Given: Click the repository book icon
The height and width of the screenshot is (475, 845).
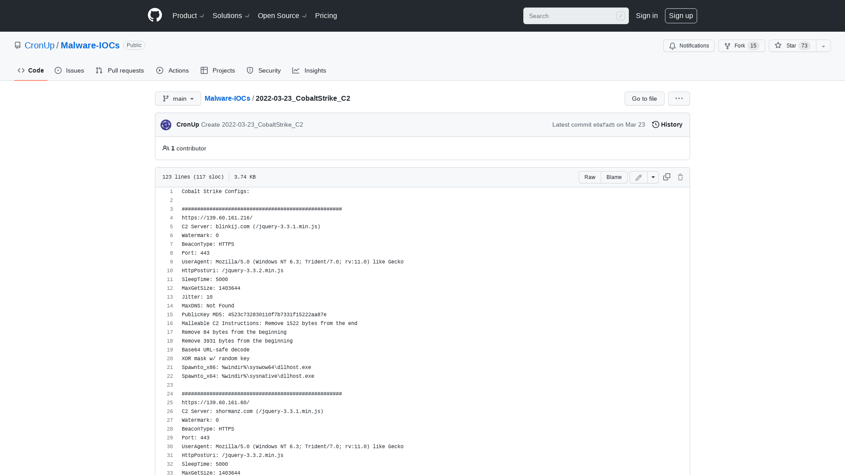Looking at the screenshot, I should (x=18, y=45).
